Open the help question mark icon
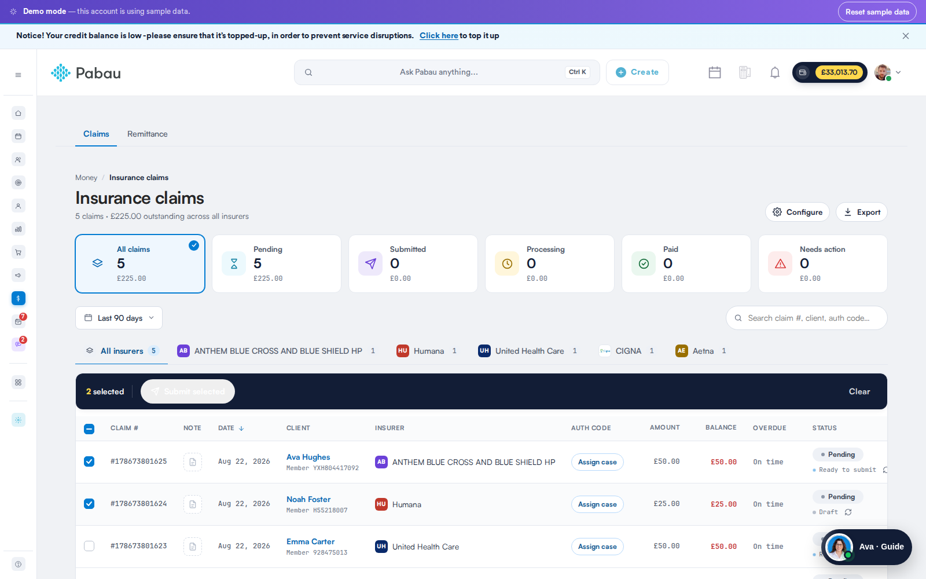 [18, 564]
